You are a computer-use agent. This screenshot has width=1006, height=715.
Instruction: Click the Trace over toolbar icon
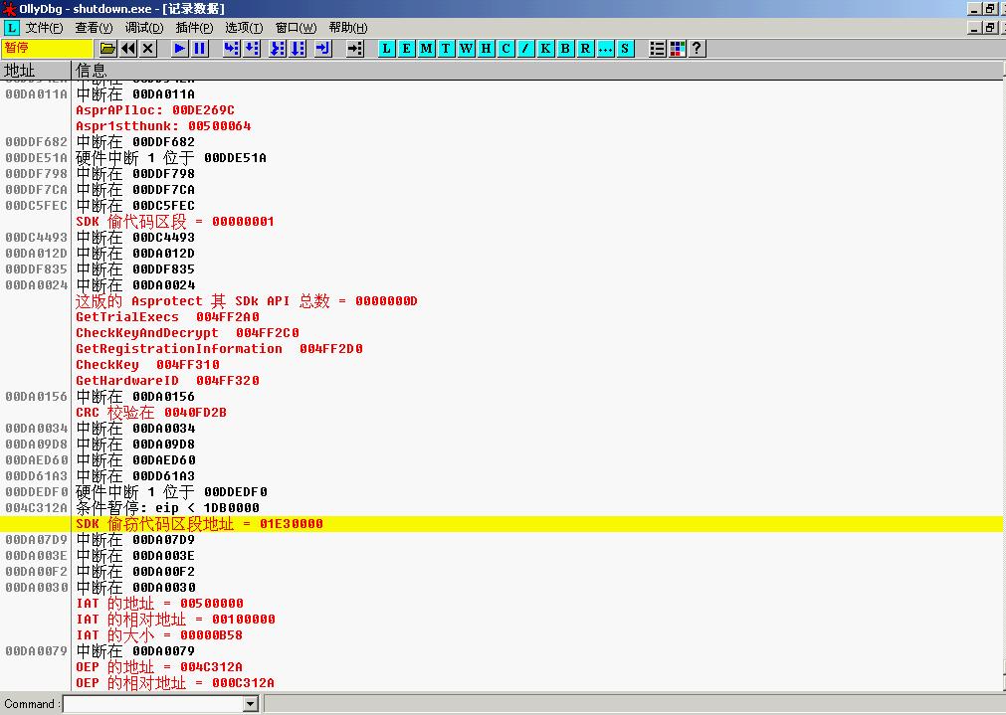298,49
